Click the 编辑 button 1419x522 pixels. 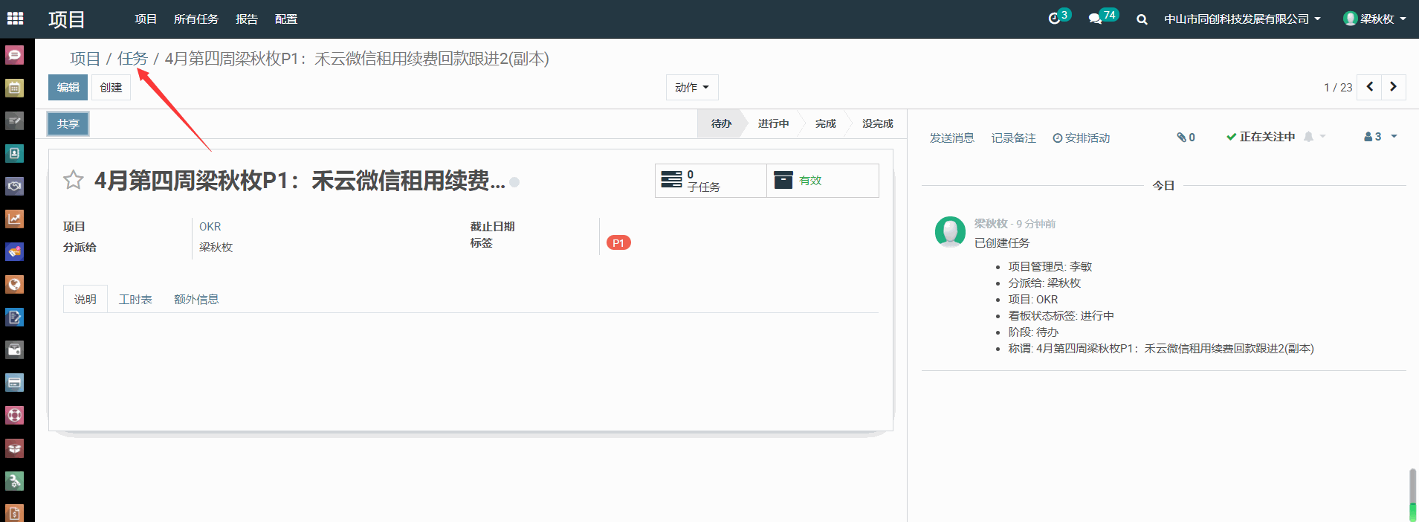(68, 88)
